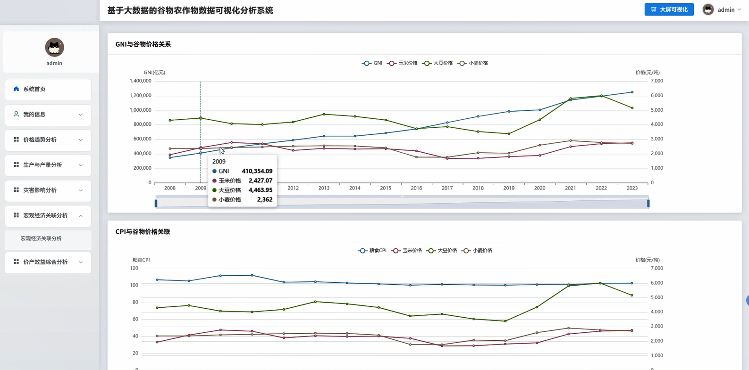Click the GNI与谷物价格关系 panel title
749x370 pixels.
tap(143, 44)
